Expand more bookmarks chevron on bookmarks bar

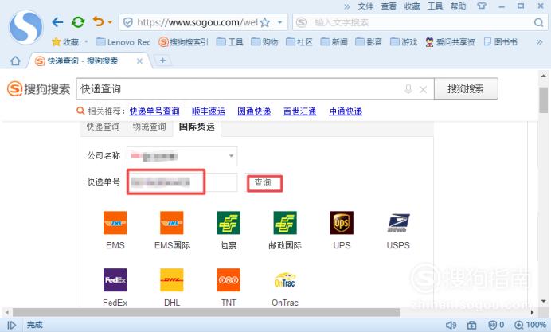[539, 42]
